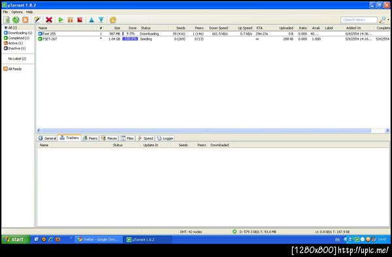Click the Move Up Queue arrow icon
The image size is (392, 257).
[x=91, y=20]
